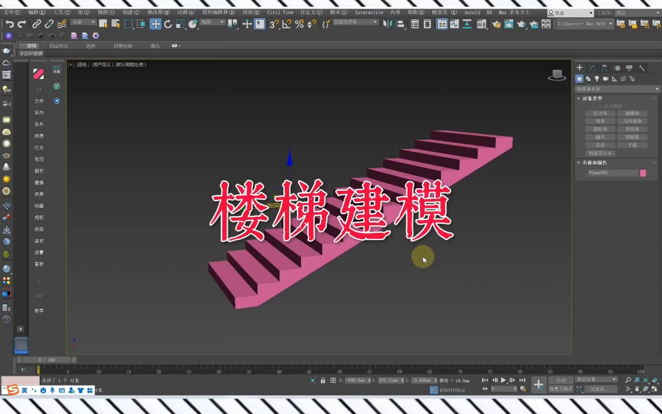This screenshot has width=662, height=414.
Task: Open the Plane001 object color swatch
Action: pyautogui.click(x=642, y=172)
